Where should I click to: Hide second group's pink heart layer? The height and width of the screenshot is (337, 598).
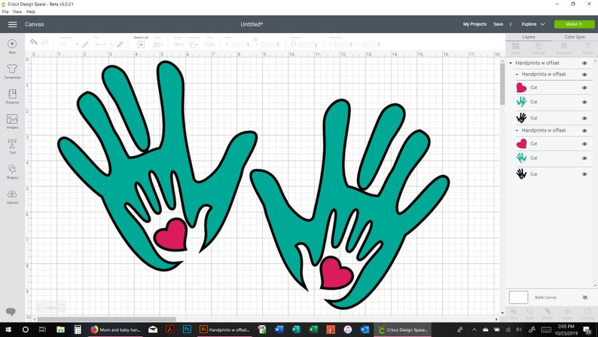pyautogui.click(x=584, y=144)
